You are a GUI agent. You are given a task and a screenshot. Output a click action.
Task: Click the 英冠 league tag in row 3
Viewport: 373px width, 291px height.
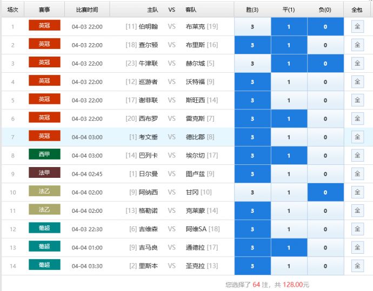pos(44,63)
